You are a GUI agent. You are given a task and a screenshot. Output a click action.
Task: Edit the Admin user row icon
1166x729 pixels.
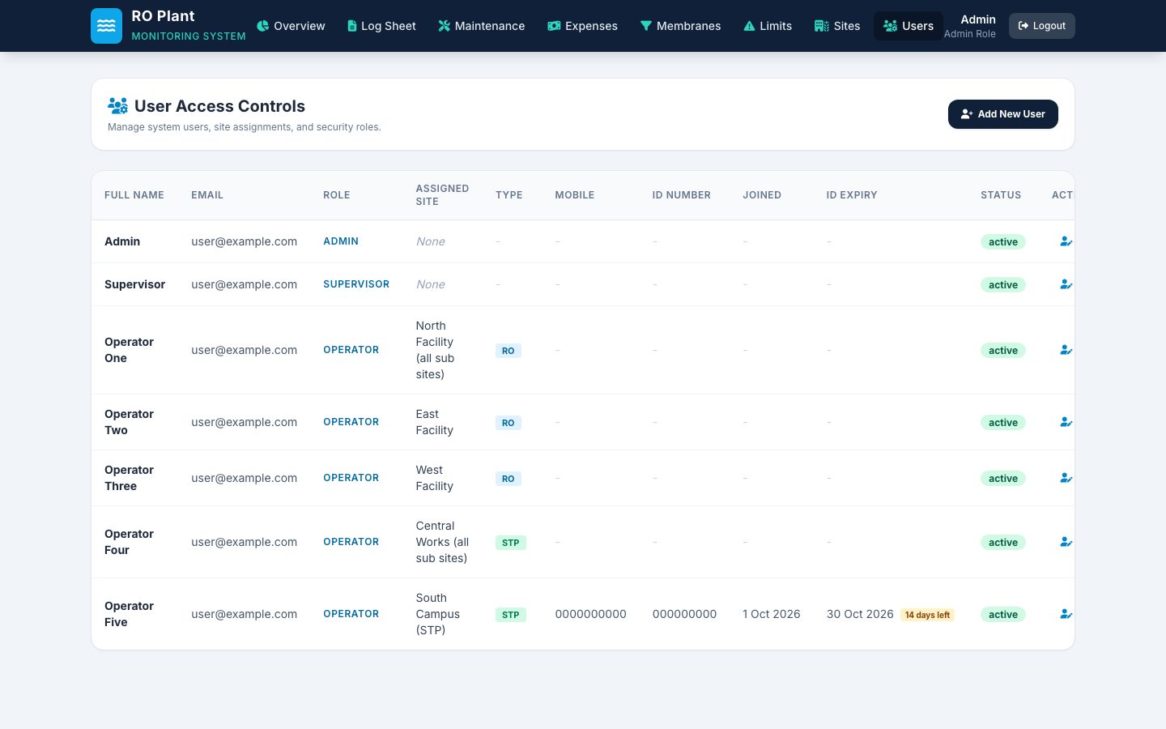click(1066, 241)
